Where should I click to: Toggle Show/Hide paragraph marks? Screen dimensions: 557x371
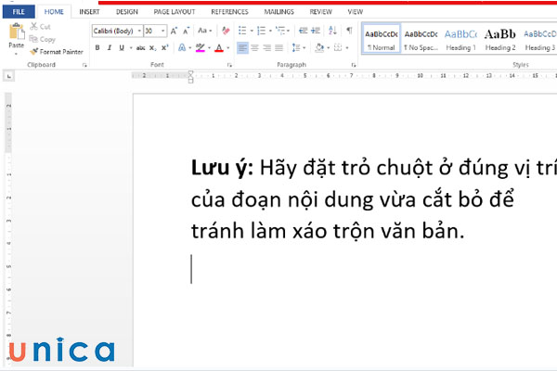349,31
